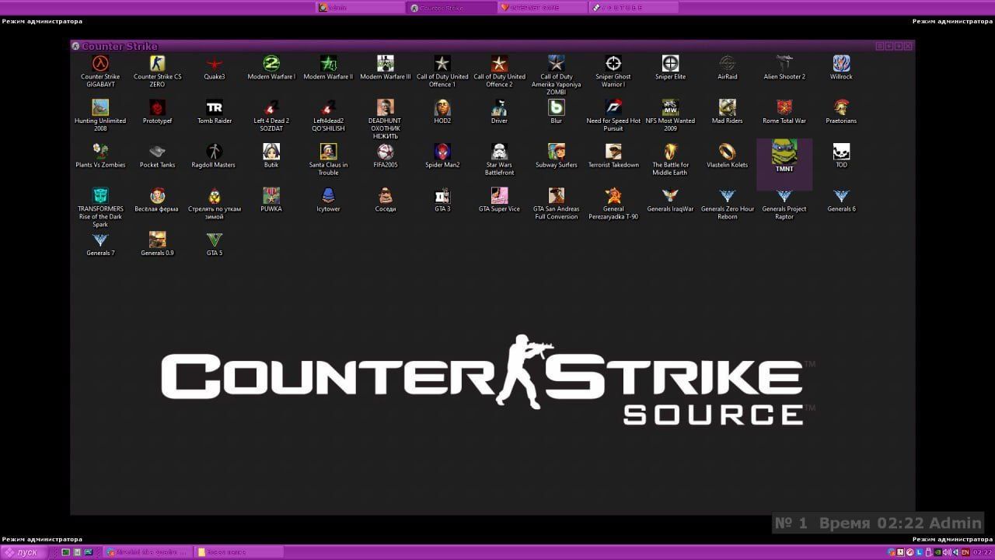
Task: Select the Willrock game icon
Action: (841, 64)
